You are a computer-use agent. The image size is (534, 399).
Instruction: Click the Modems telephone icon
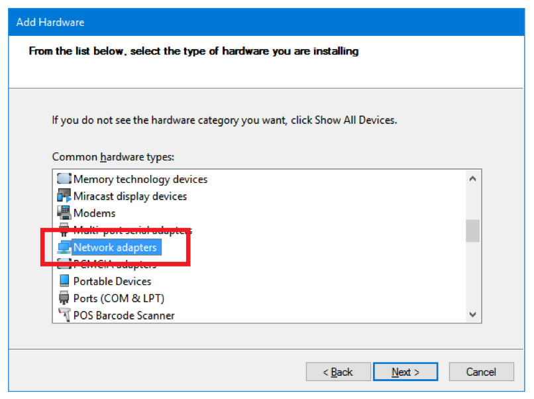[64, 213]
